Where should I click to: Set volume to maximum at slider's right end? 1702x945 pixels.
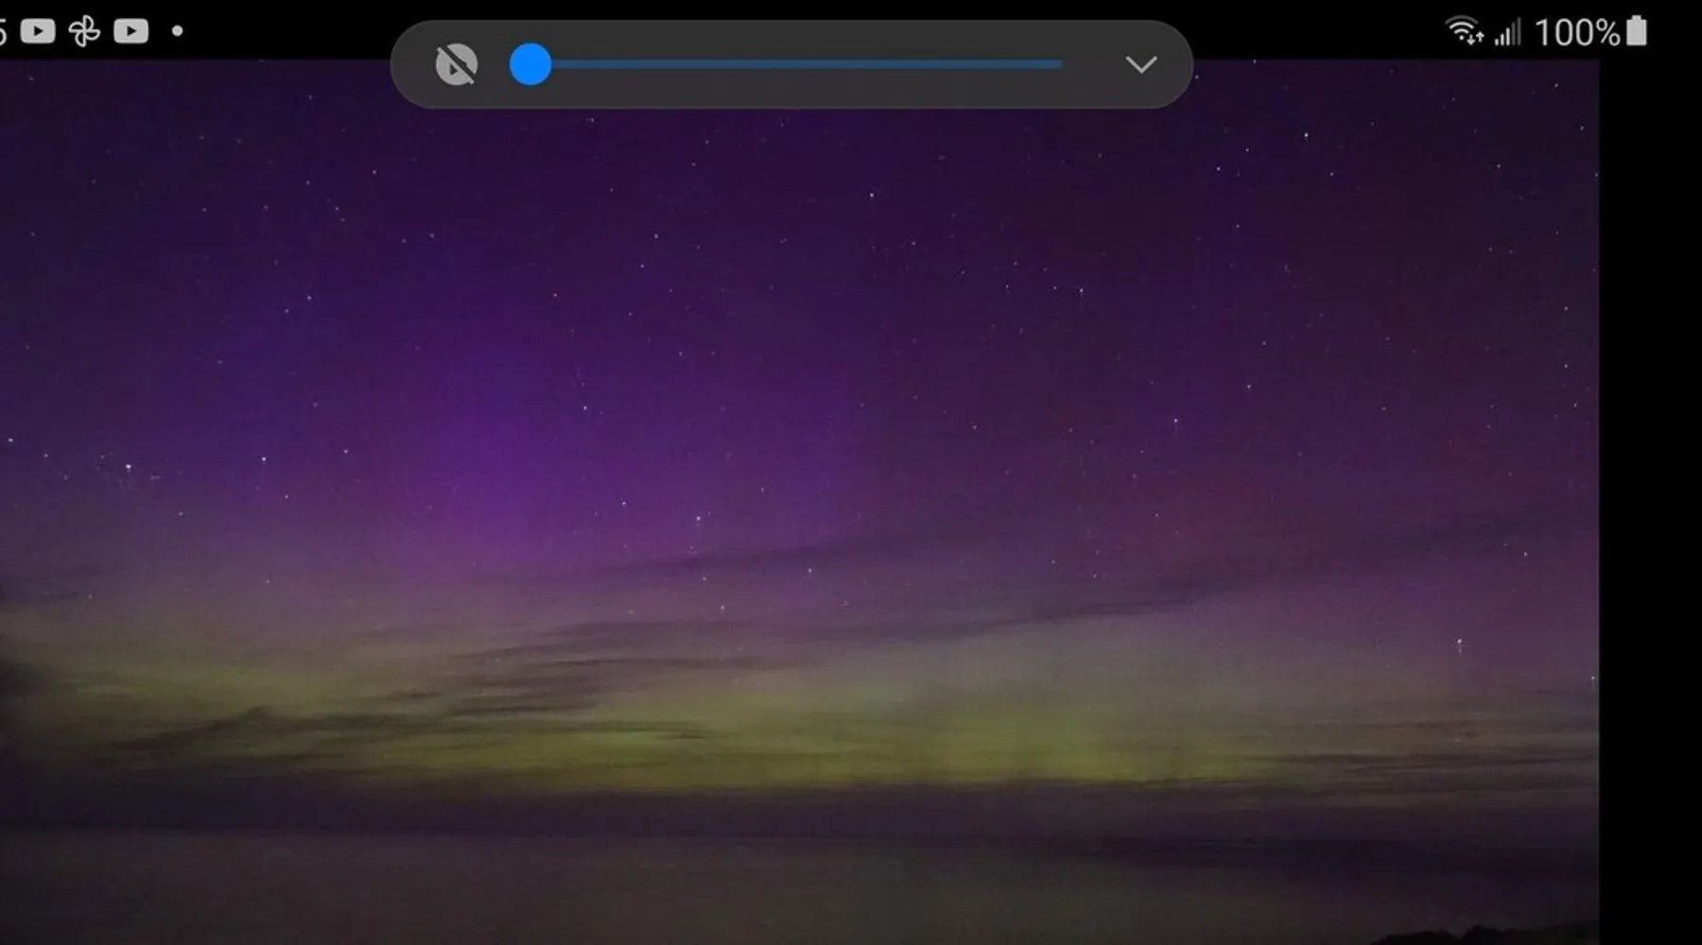(x=1061, y=64)
